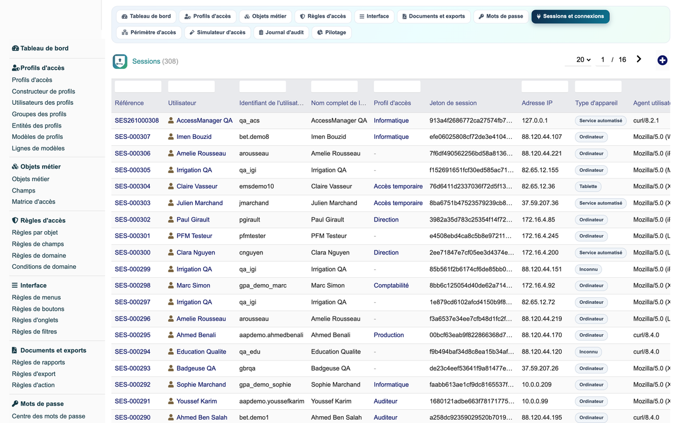683x423 pixels.
Task: Open the Journal d'audit tab
Action: click(x=281, y=32)
